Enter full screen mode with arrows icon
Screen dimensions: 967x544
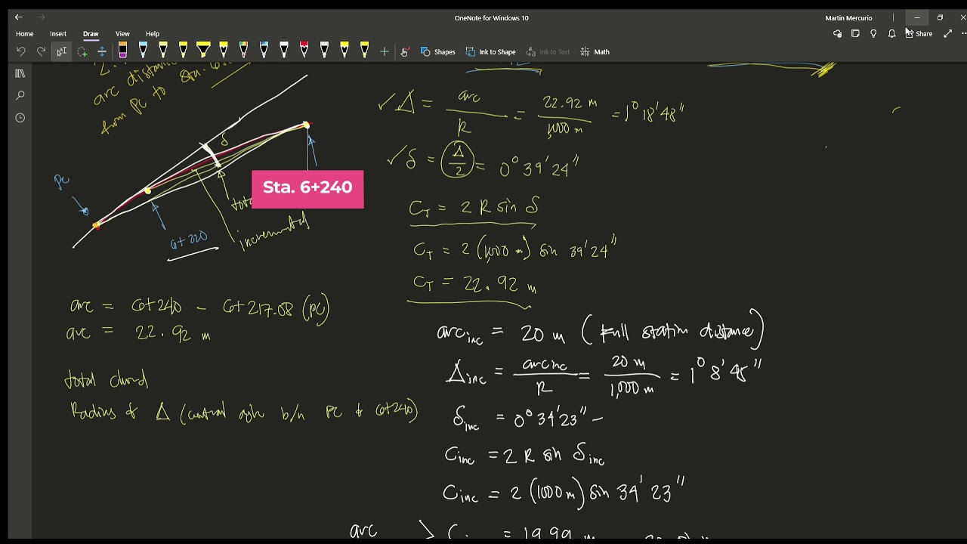948,33
